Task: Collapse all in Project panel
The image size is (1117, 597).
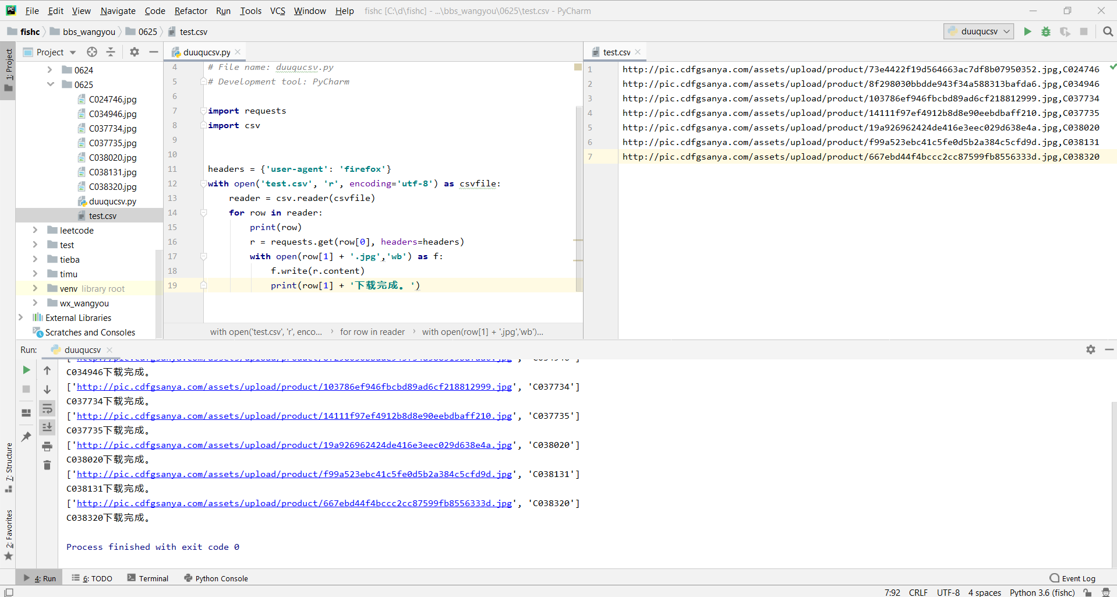Action: [111, 52]
